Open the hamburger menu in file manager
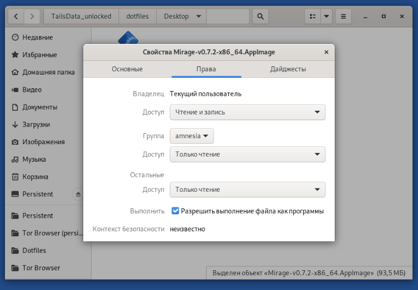 (x=343, y=16)
